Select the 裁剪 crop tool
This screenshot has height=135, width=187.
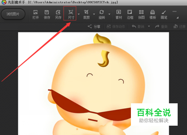click(86, 15)
